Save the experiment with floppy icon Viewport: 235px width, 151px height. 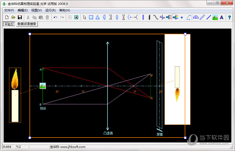click(x=20, y=17)
